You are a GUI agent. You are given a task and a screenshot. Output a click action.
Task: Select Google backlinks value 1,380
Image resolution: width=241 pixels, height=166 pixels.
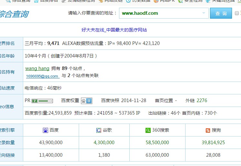click(104, 155)
